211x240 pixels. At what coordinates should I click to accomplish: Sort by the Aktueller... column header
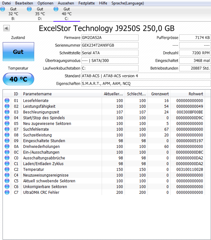coord(113,94)
